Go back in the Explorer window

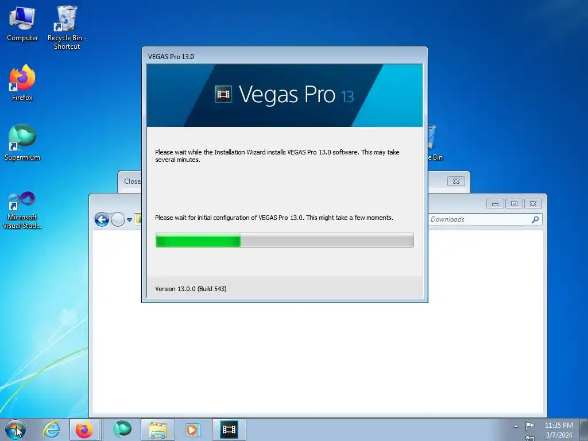click(x=102, y=219)
